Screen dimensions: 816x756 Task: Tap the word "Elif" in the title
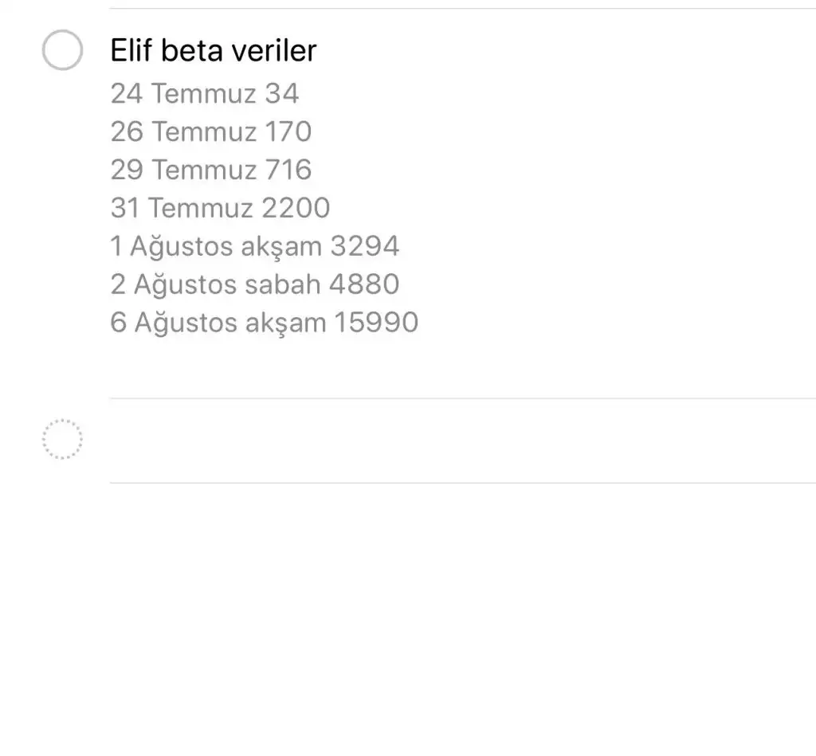click(131, 51)
